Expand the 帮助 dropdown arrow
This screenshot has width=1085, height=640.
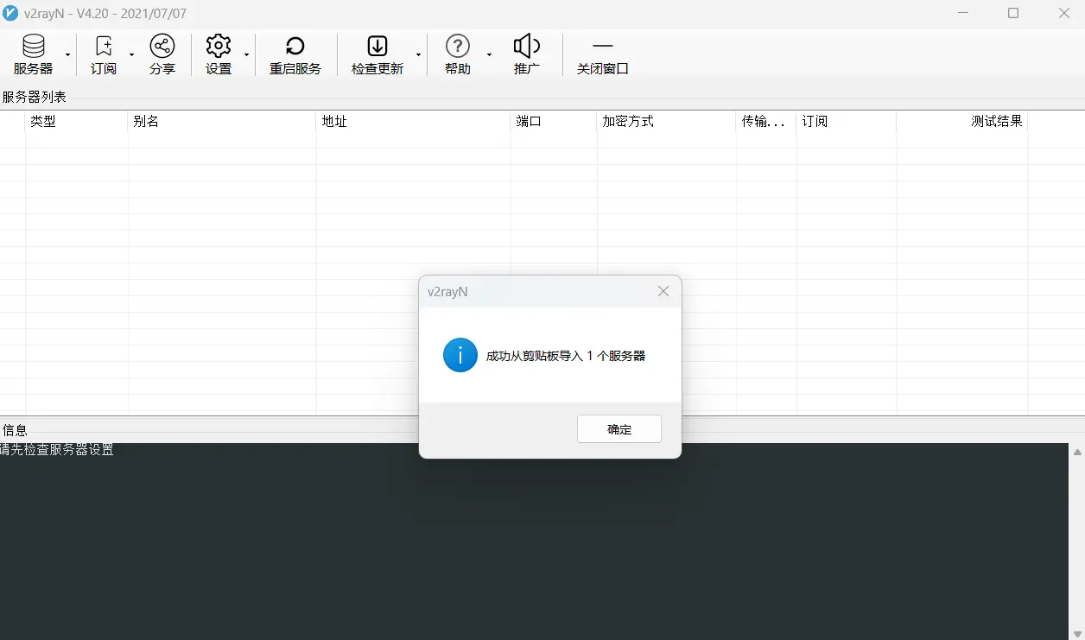(489, 55)
